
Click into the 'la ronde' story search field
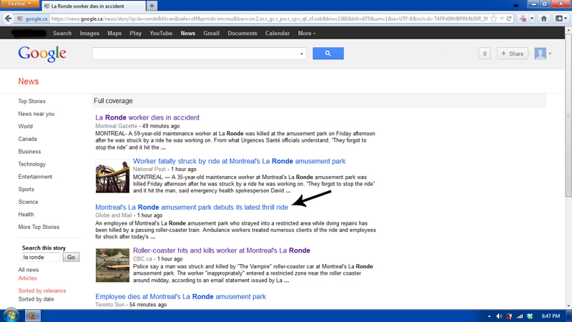(x=41, y=257)
